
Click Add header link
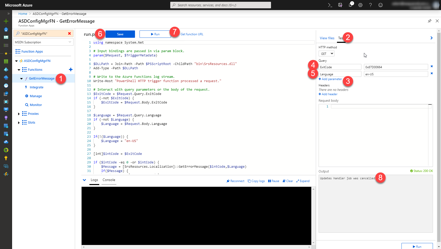[x=328, y=94]
